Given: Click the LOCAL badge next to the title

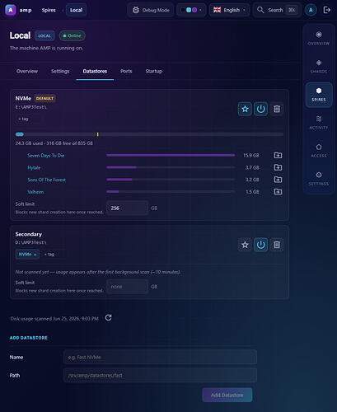Looking at the screenshot, I should pyautogui.click(x=44, y=35).
